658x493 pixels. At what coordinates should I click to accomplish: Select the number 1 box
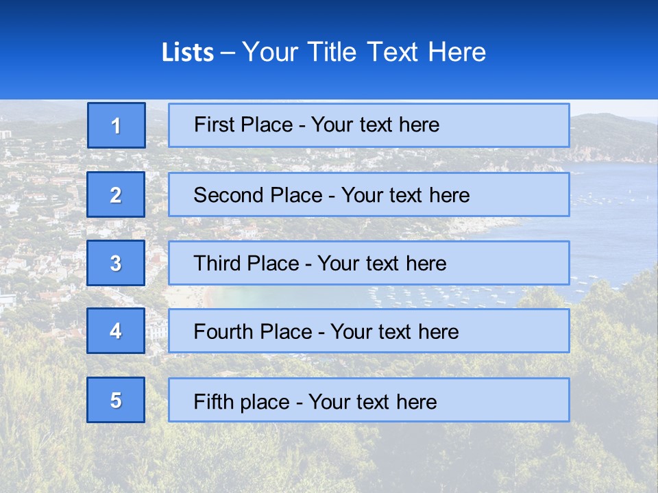(117, 125)
